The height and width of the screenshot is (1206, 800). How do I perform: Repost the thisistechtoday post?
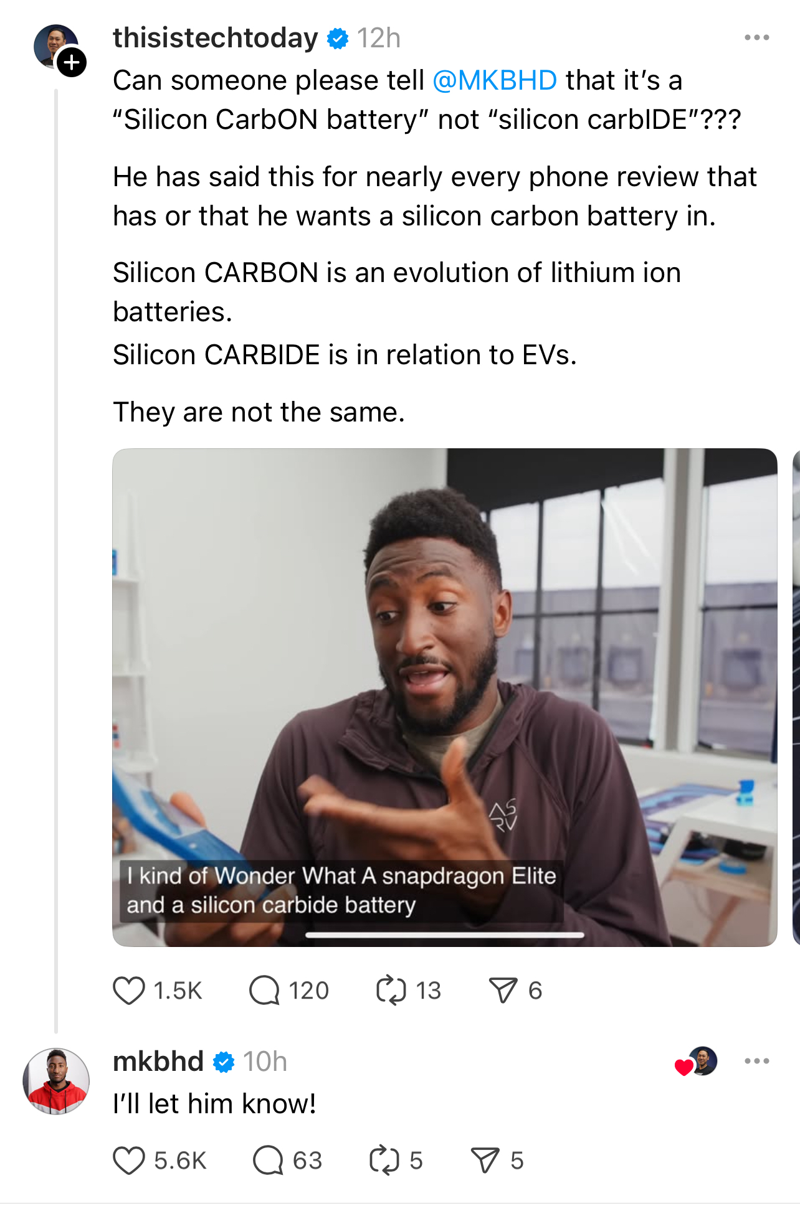391,990
